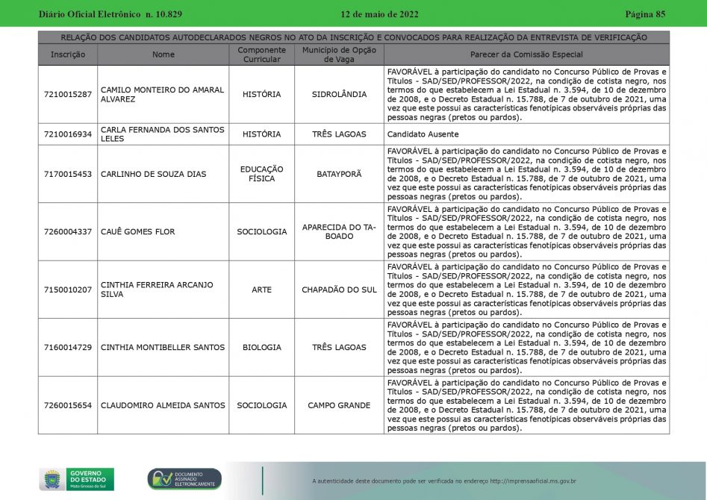Click the date 12 de maio de 2022
Viewport: 707px width, 500px height.
pos(379,14)
